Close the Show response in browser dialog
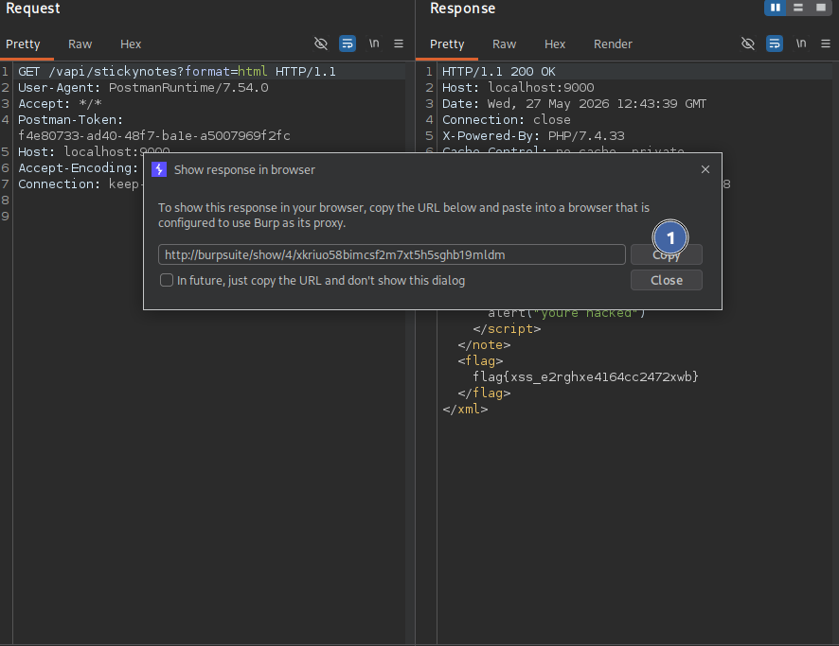This screenshot has height=646, width=839. pyautogui.click(x=666, y=280)
